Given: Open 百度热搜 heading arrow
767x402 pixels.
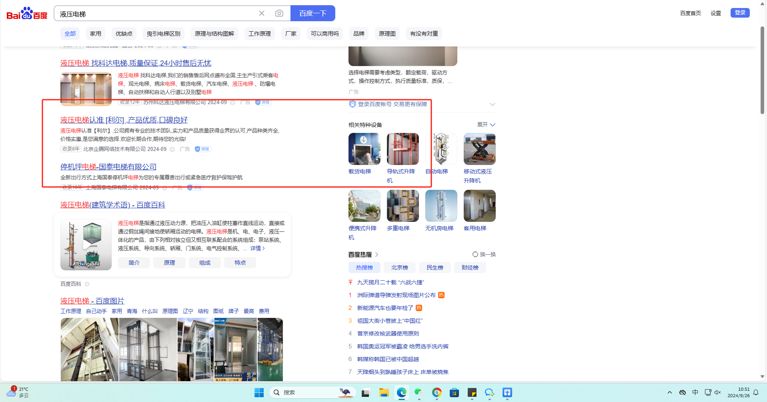Looking at the screenshot, I should pos(377,255).
